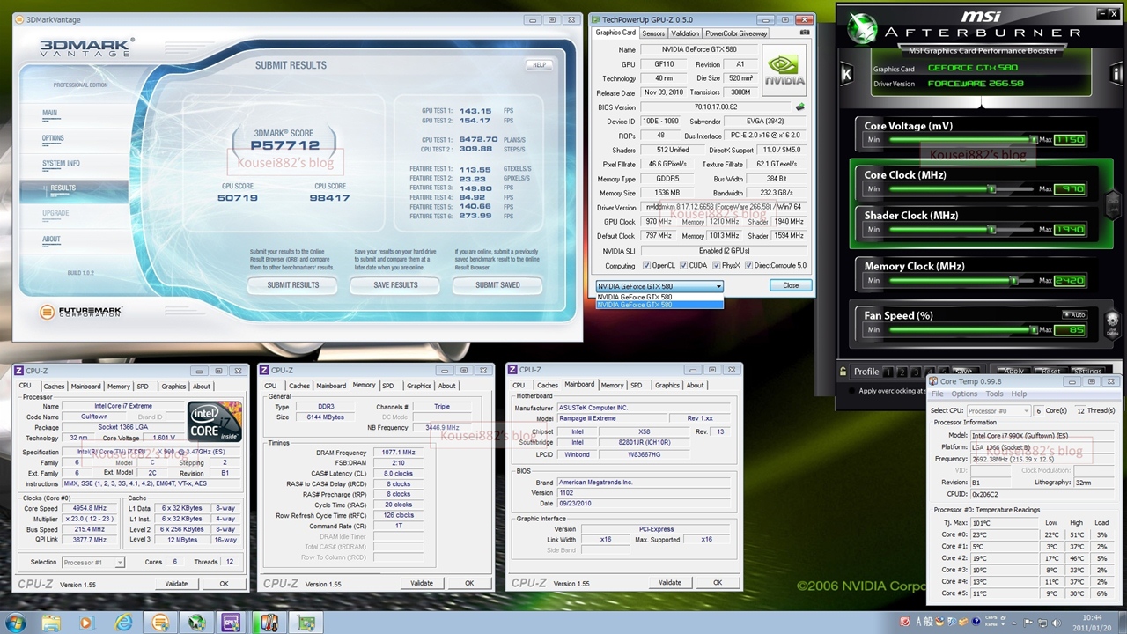Toggle the DirectCompute 5.0 checkbox
Image resolution: width=1127 pixels, height=634 pixels.
click(749, 265)
